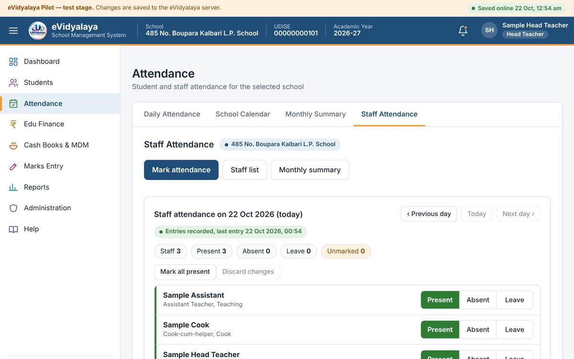The image size is (574, 359).
Task: Click the Cash Books & MDM bowl icon
Action: [x=13, y=145]
